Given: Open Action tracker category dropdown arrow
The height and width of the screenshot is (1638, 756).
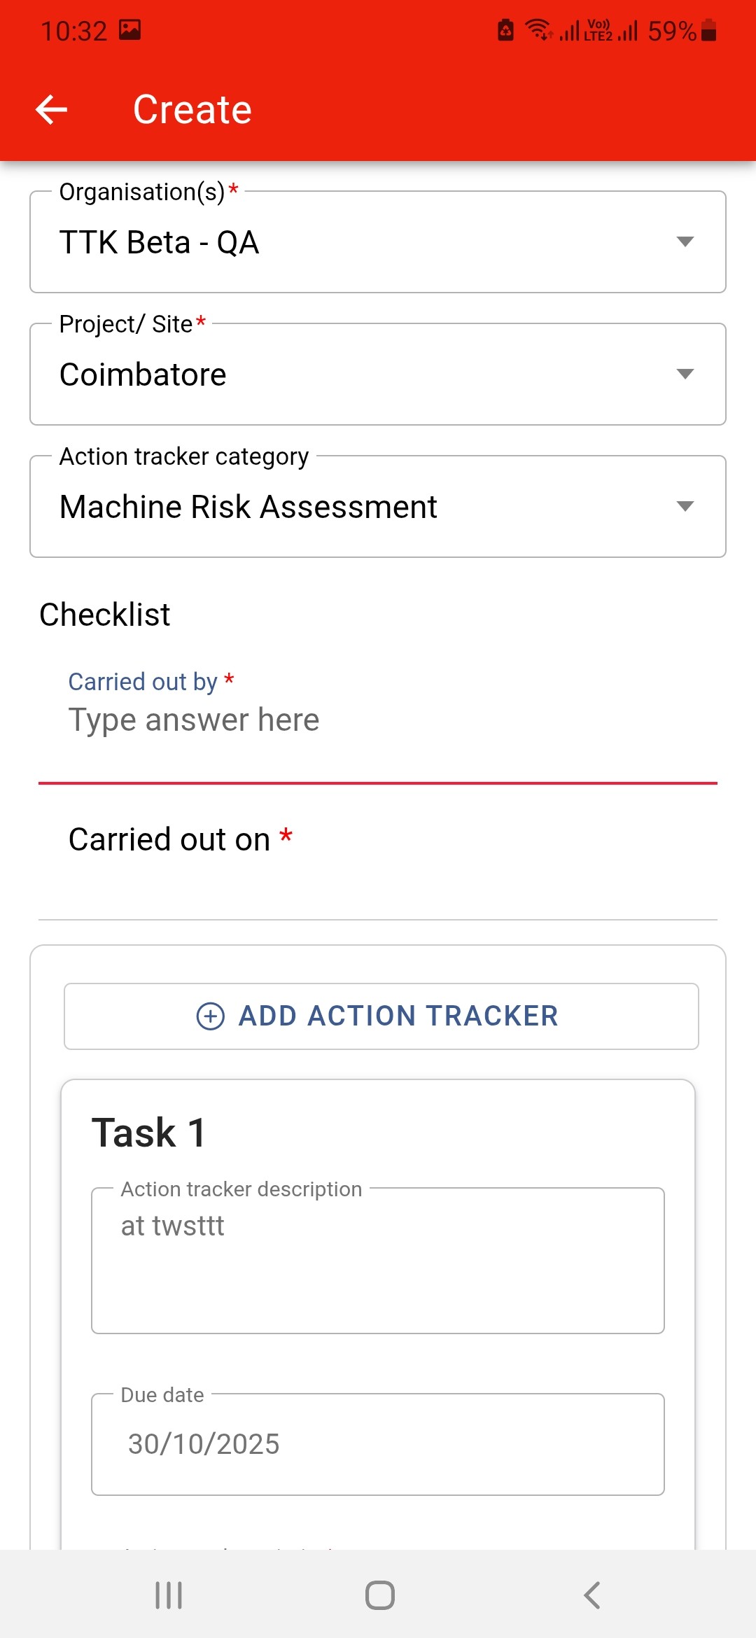Looking at the screenshot, I should (685, 506).
